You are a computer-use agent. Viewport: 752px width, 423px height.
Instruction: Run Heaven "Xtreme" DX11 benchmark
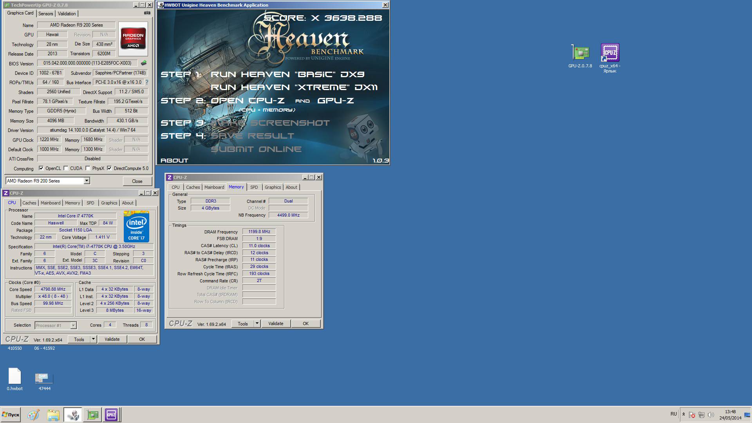[x=294, y=87]
